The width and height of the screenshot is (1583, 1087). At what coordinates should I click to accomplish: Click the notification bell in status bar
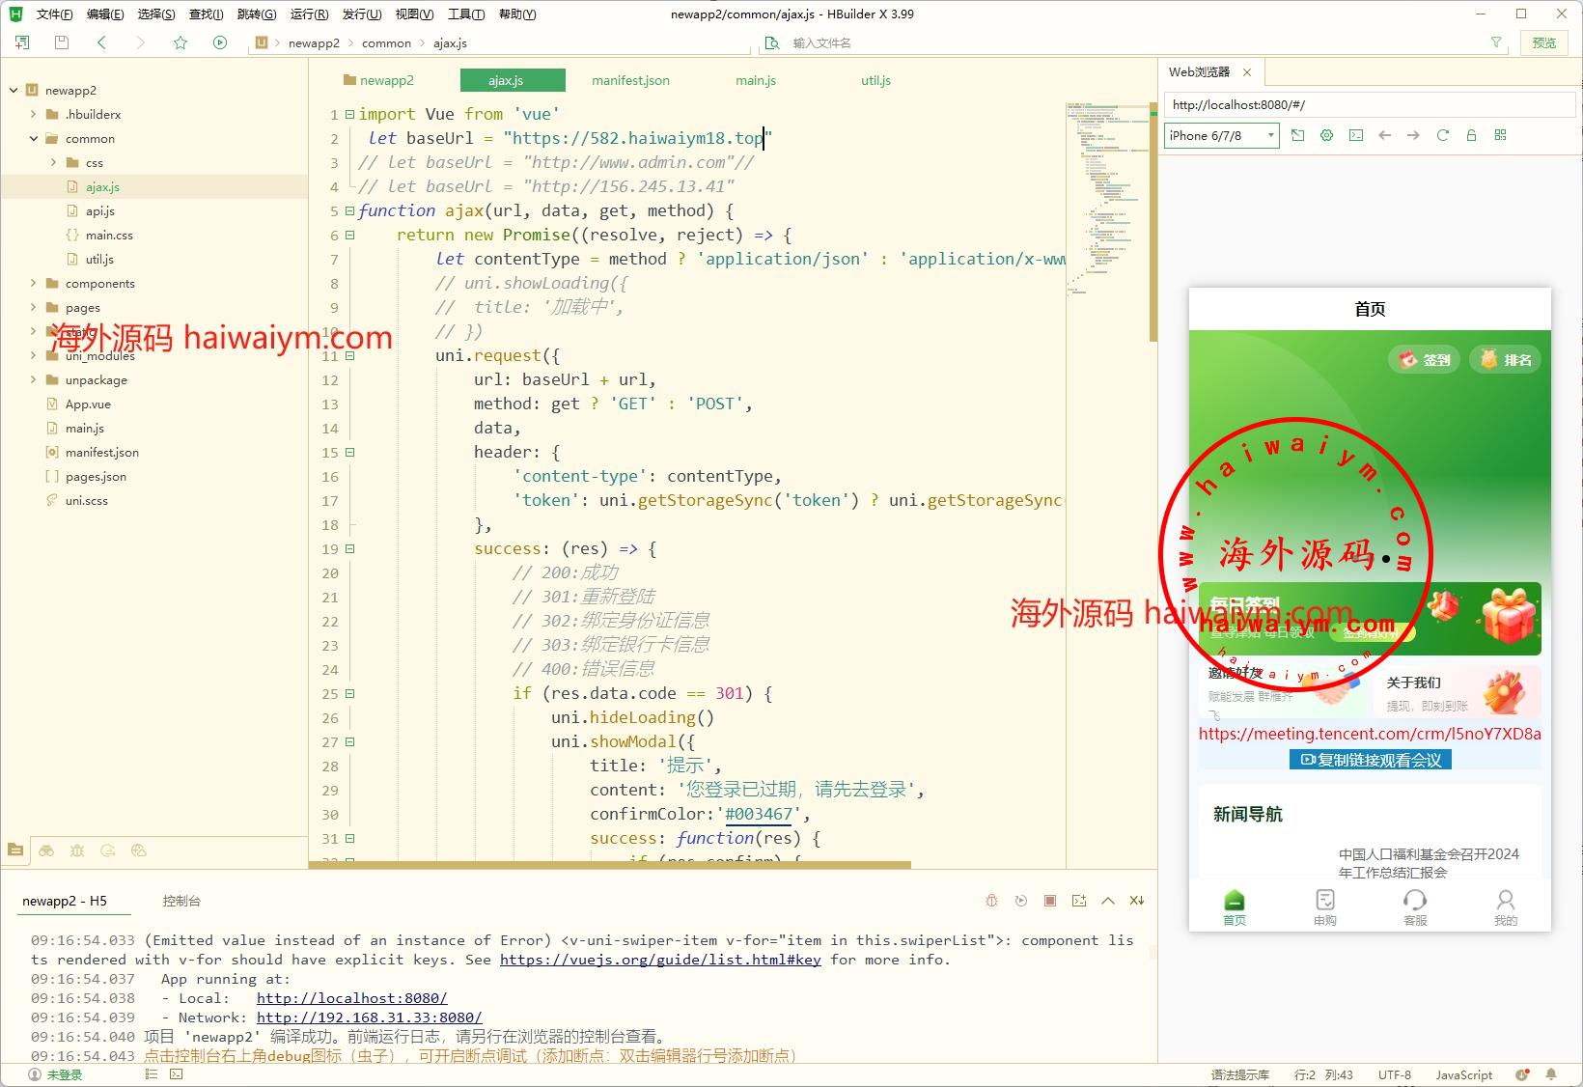coord(1551,1074)
